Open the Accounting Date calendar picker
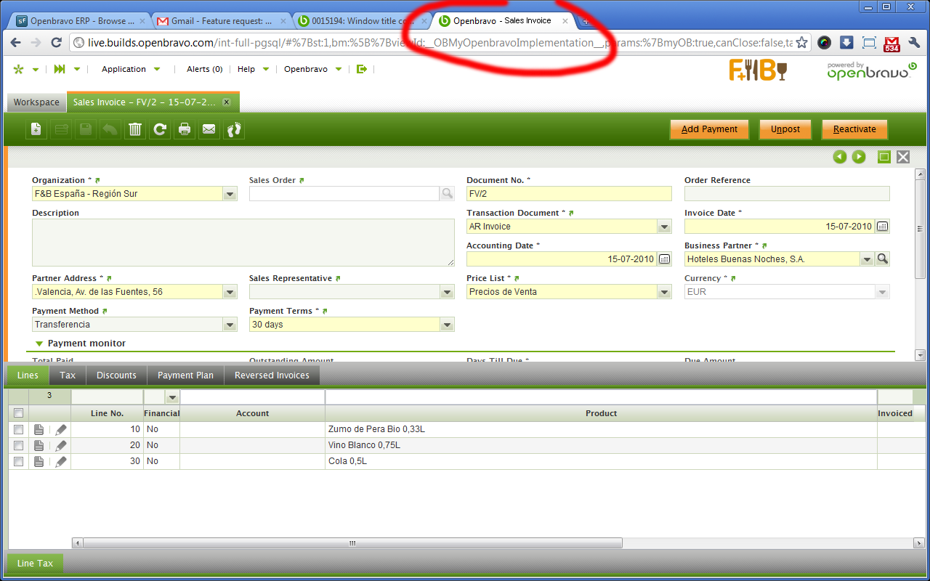This screenshot has height=581, width=930. click(664, 259)
